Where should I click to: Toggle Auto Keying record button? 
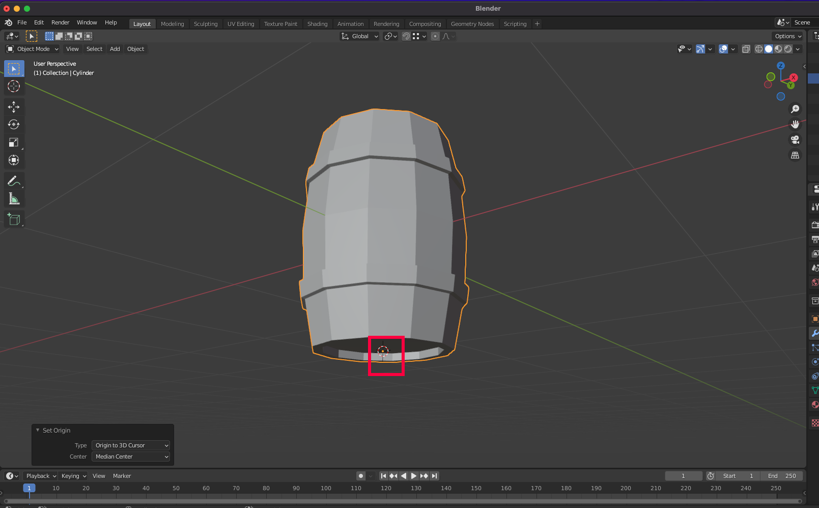361,476
